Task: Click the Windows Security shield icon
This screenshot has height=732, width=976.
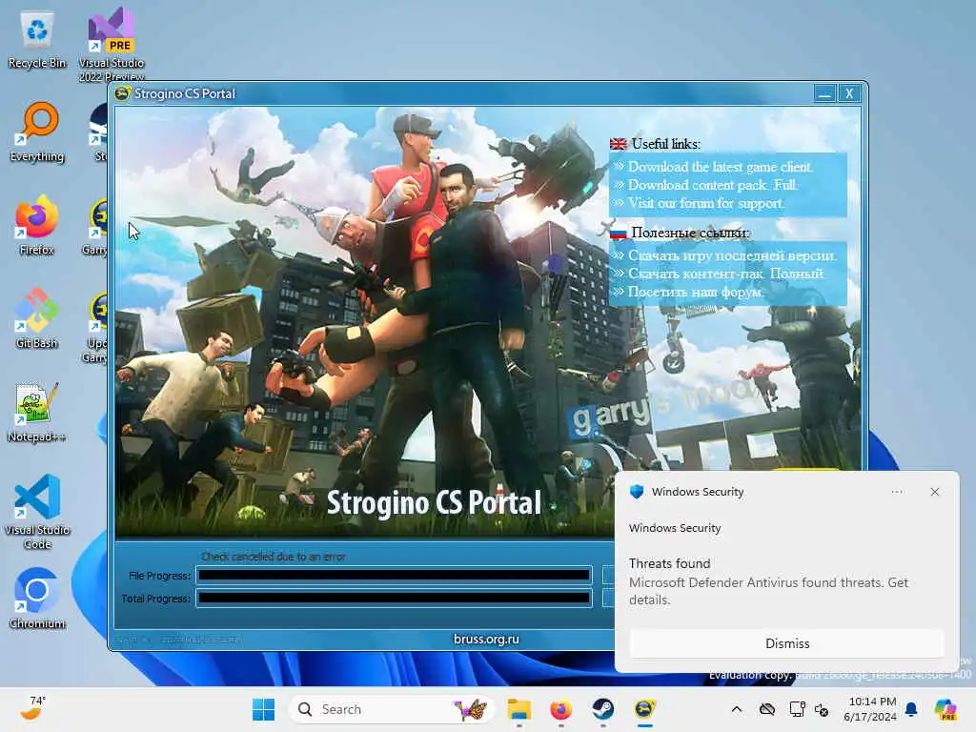Action: coord(636,492)
